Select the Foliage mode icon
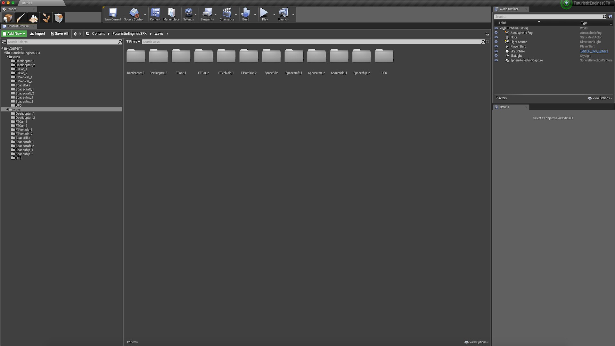The image size is (615, 346). coord(46,18)
